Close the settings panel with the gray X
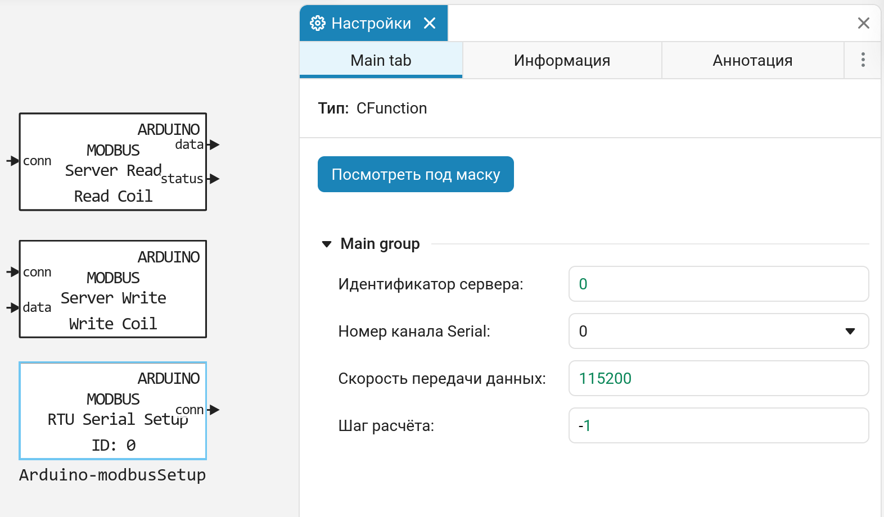This screenshot has height=517, width=884. (x=864, y=23)
